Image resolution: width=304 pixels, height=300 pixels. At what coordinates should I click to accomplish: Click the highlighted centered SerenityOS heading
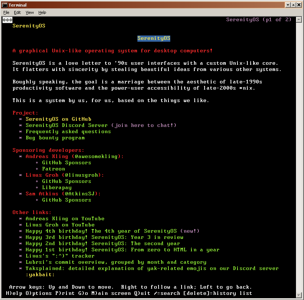[154, 38]
